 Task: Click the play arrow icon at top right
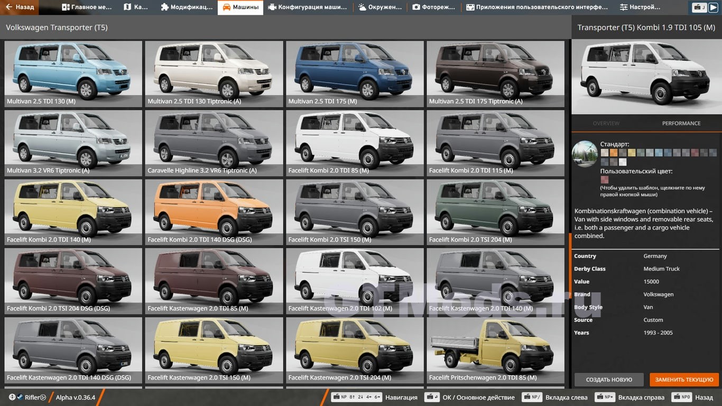[x=713, y=7]
